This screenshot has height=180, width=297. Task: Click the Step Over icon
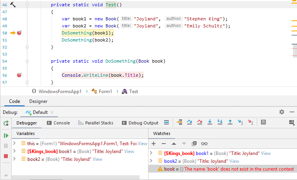tap(190, 122)
